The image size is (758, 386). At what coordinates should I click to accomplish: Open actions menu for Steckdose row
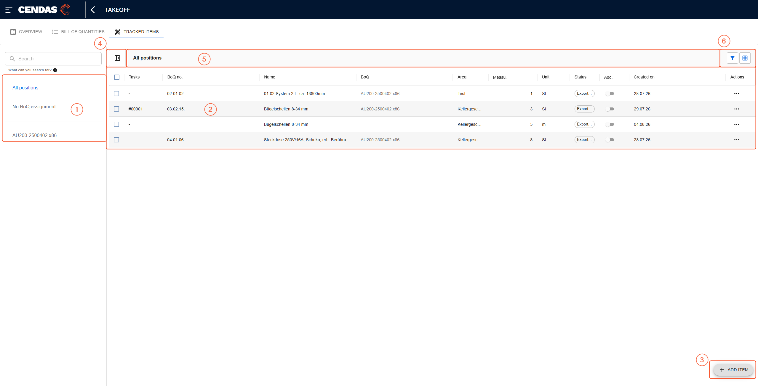click(x=736, y=140)
